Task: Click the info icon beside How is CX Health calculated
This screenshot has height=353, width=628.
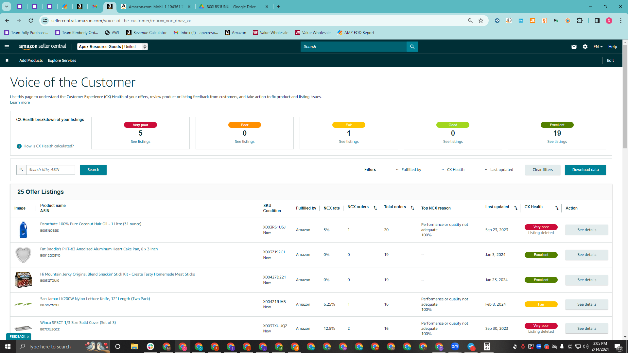Action: (19, 146)
